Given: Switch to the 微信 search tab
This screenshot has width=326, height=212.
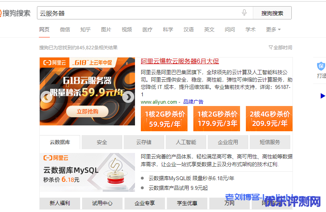Looking at the screenshot, I should click(x=65, y=30).
